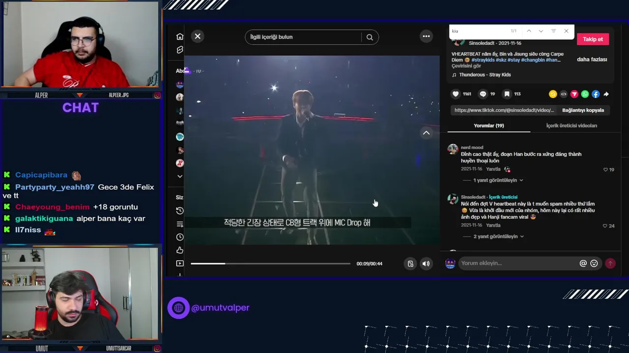Screen dimensions: 629x353
Task: Click chat user Capicapibara
Action: (x=41, y=175)
